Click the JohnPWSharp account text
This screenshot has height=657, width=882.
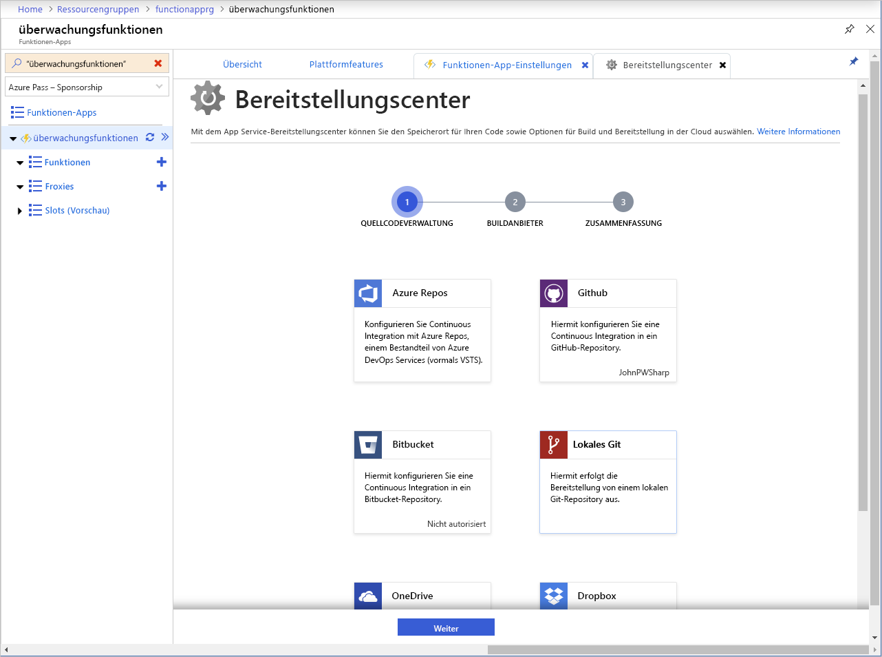click(x=644, y=373)
